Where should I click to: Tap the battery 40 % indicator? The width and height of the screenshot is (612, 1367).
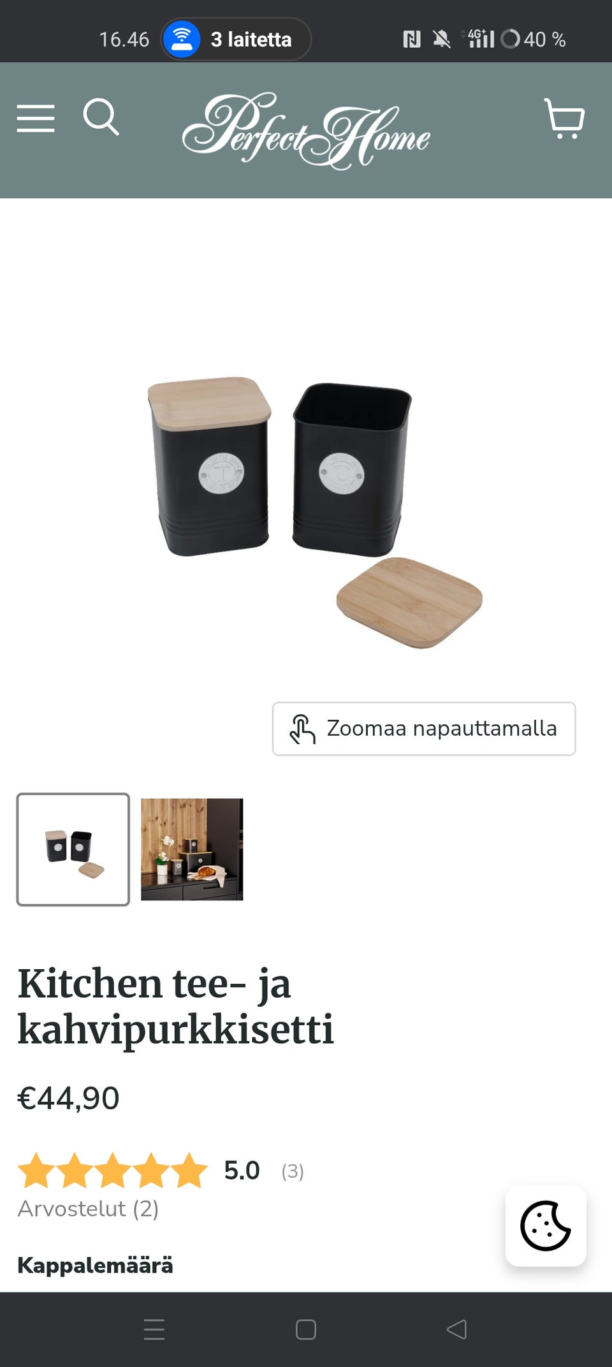click(534, 40)
